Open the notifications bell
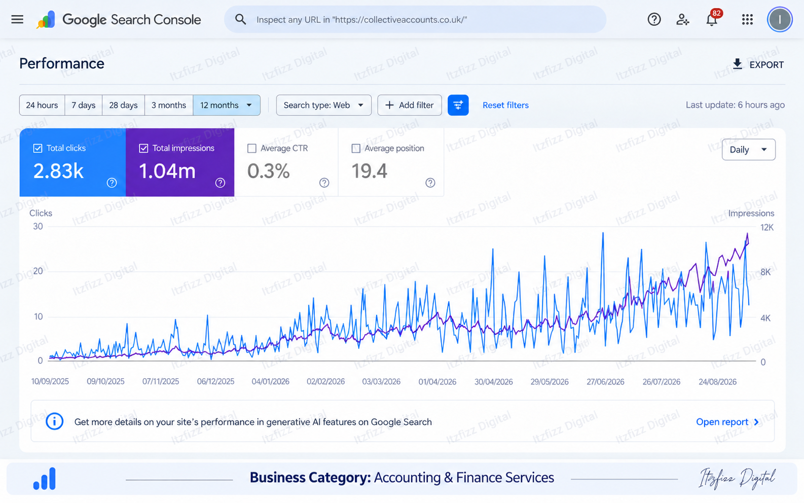Viewport: 804px width, 503px height. (x=712, y=20)
